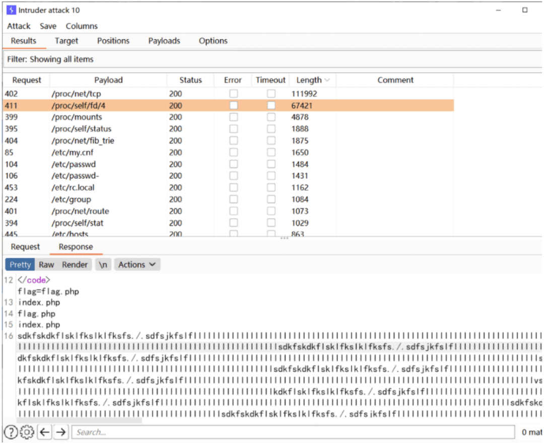Image resolution: width=544 pixels, height=444 pixels.
Task: Tick Error checkbox for /proc/self/fd/4 row
Action: 234,105
